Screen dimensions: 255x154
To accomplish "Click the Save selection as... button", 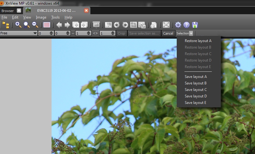I will click(x=144, y=33).
